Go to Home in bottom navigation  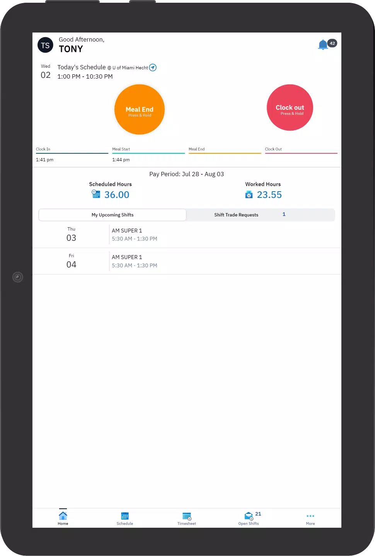tap(63, 518)
